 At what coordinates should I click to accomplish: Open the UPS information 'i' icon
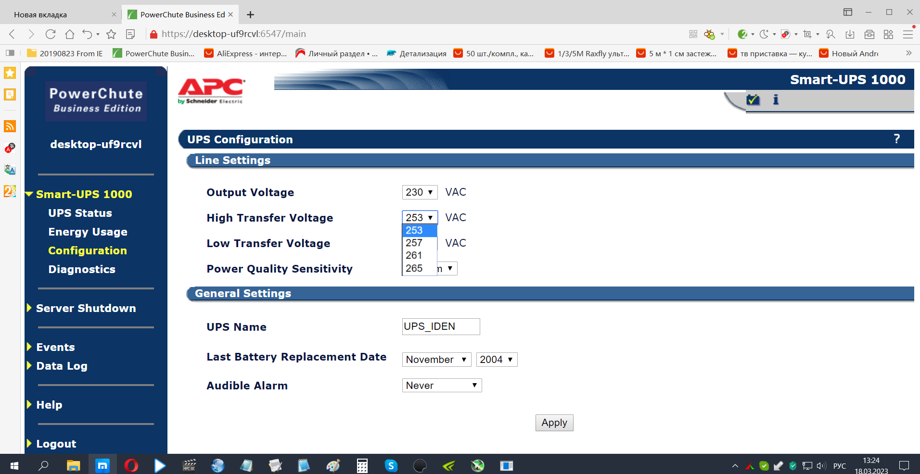(x=776, y=100)
